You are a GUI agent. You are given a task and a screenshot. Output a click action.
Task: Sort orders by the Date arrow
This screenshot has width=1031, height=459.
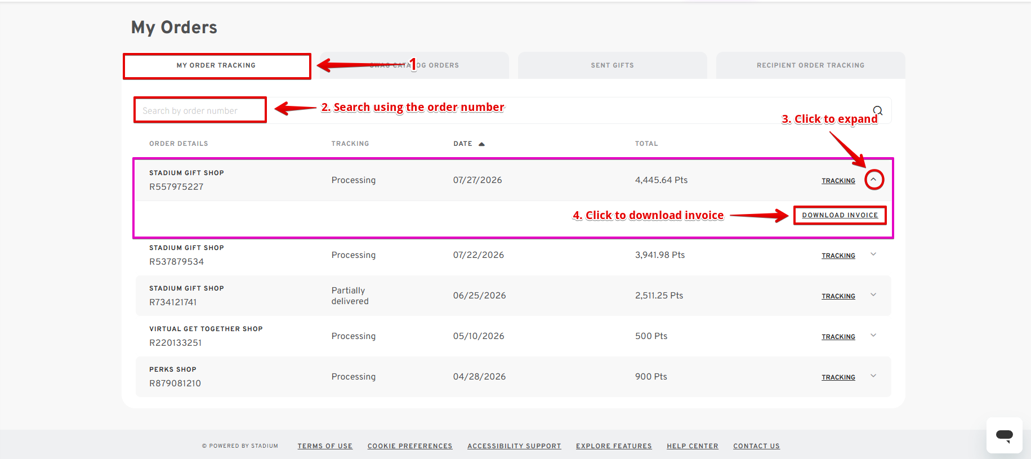tap(481, 144)
